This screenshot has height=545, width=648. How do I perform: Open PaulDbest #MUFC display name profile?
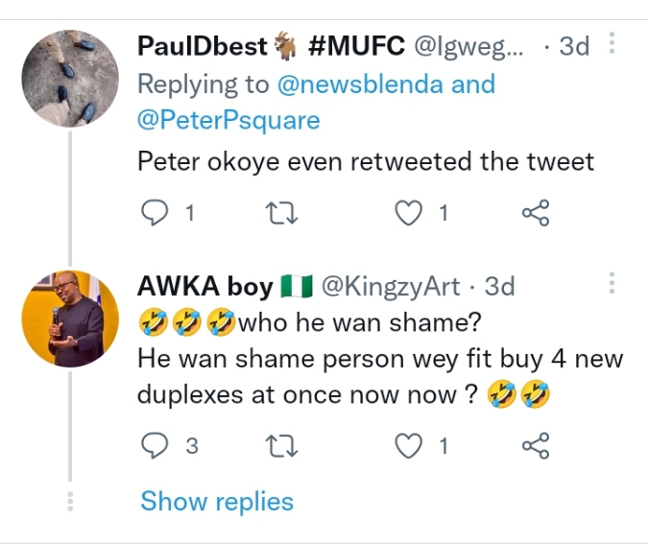[271, 46]
